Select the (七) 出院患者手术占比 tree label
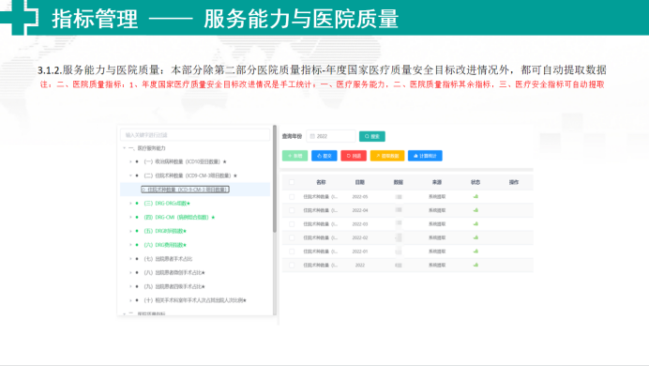This screenshot has height=366, width=649. tap(168, 259)
